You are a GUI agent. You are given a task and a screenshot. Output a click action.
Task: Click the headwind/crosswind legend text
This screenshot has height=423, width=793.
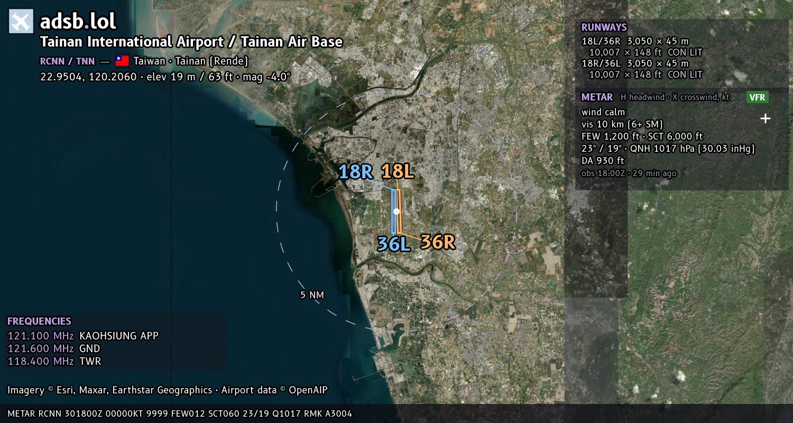[x=675, y=97]
